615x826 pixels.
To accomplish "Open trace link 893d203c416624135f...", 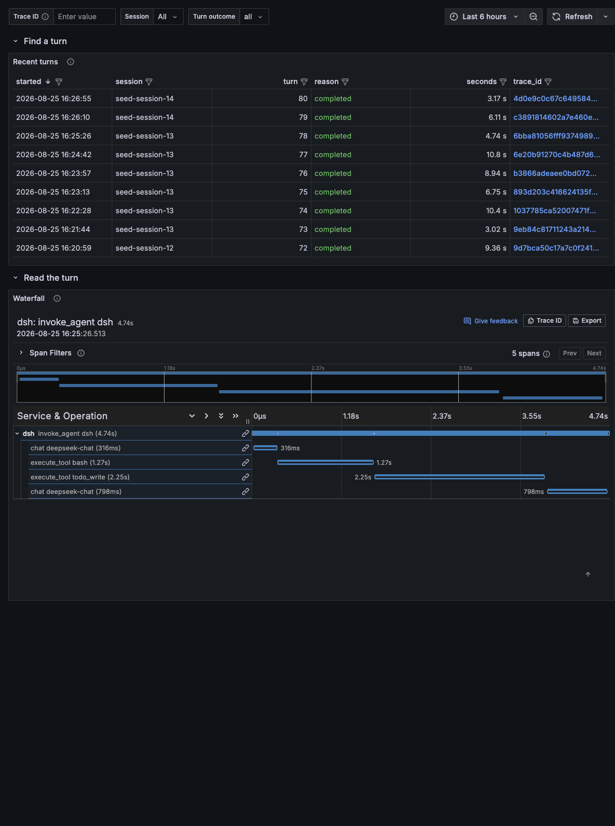I will coord(555,192).
